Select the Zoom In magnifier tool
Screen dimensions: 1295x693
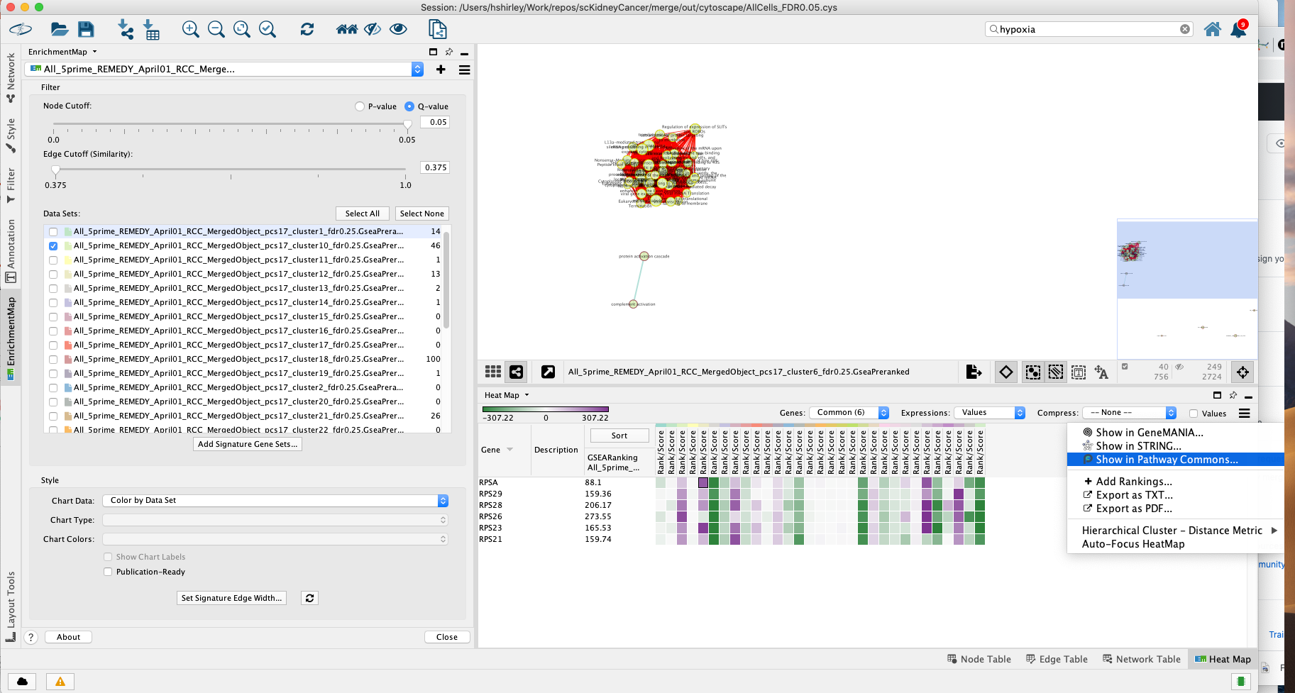tap(190, 29)
